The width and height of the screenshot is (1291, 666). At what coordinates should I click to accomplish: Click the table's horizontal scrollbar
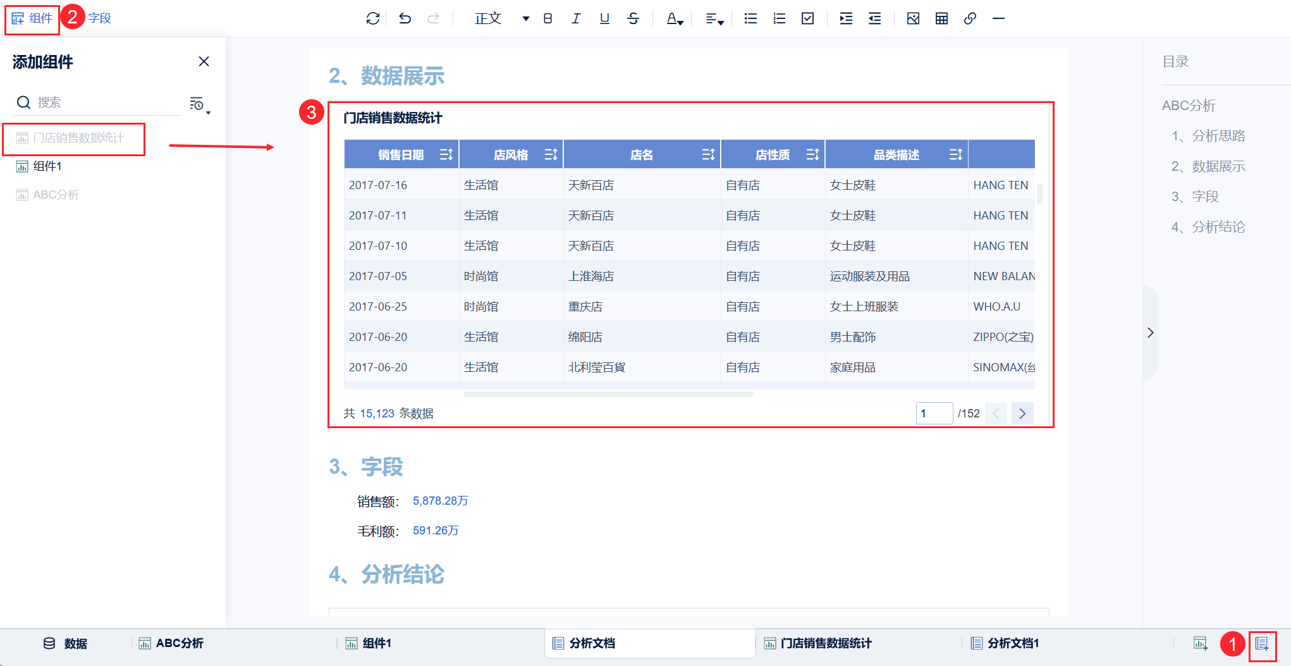(x=608, y=394)
